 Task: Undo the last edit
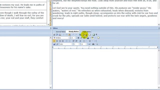coord(73,35)
